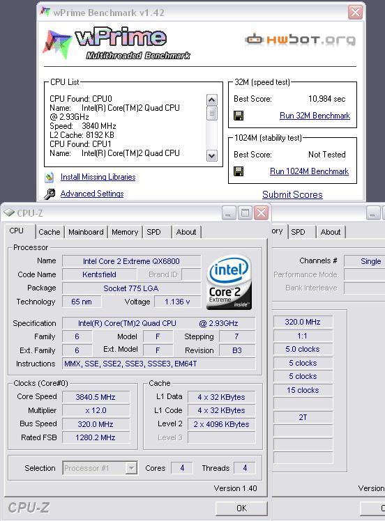Click the Submit Scores link
Image resolution: width=385 pixels, height=521 pixels.
click(292, 194)
